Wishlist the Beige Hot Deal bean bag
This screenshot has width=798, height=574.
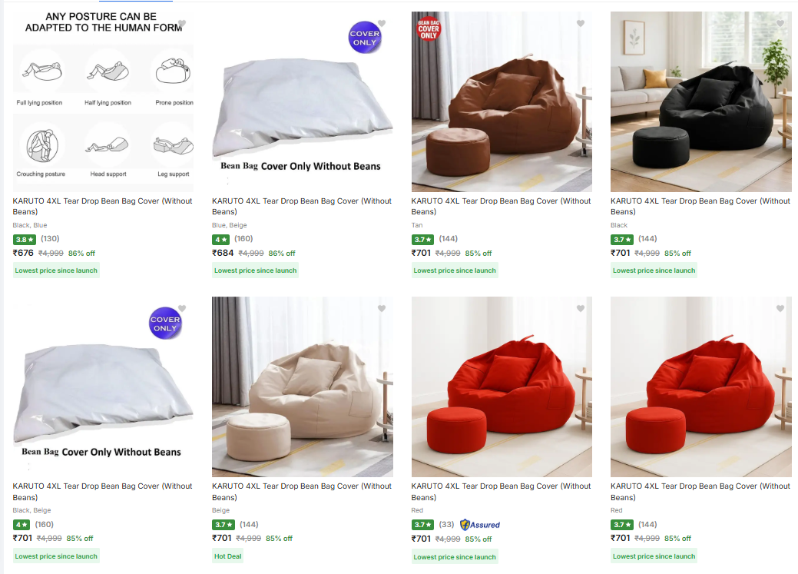[x=382, y=309]
